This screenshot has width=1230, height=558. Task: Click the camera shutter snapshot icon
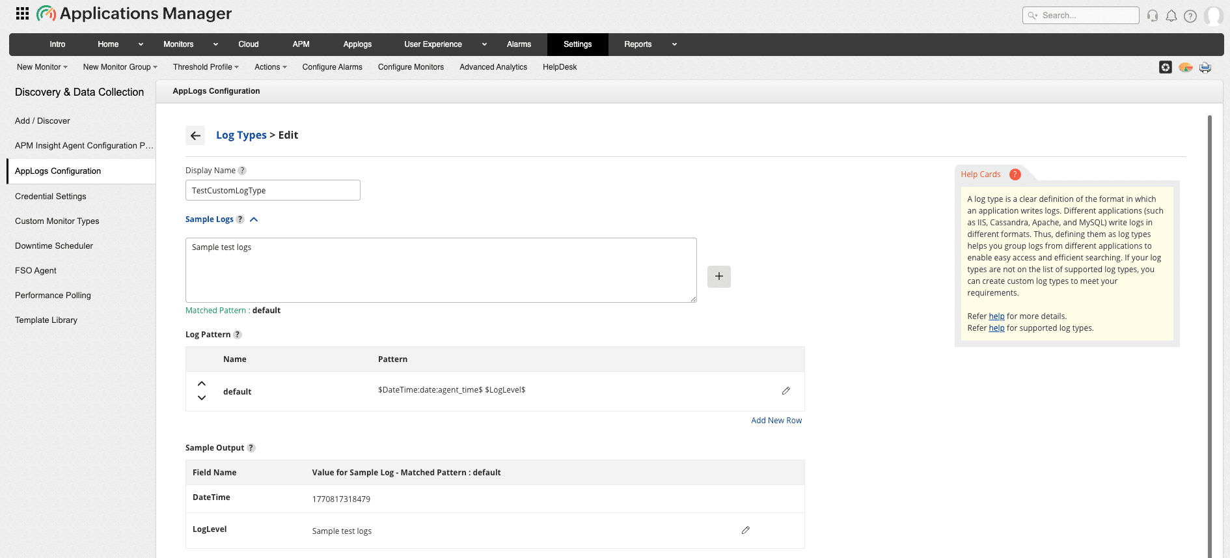1166,67
